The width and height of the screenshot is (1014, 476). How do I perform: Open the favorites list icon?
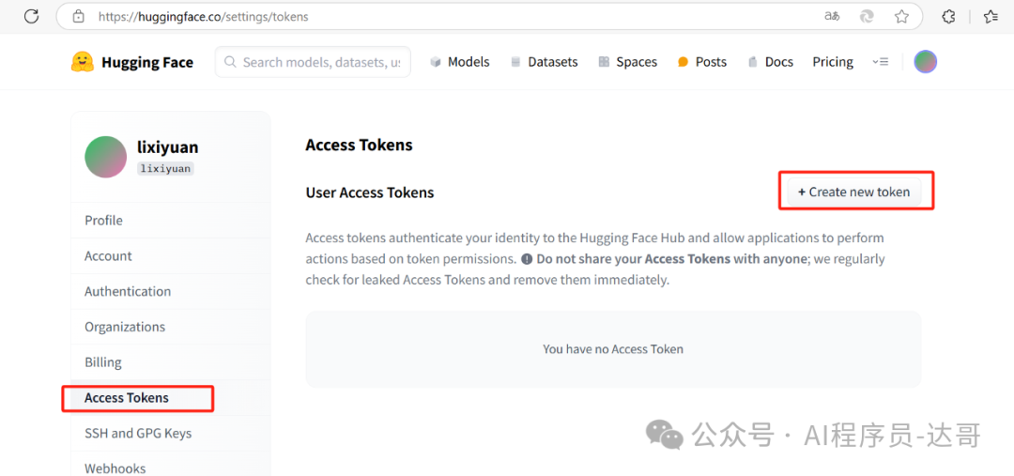pos(991,17)
